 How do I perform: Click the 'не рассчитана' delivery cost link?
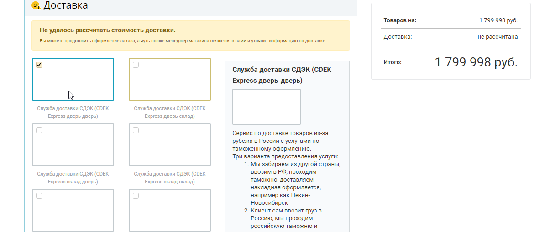click(497, 37)
